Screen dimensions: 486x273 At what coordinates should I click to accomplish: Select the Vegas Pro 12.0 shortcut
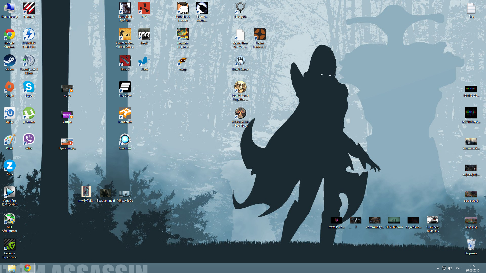click(10, 196)
